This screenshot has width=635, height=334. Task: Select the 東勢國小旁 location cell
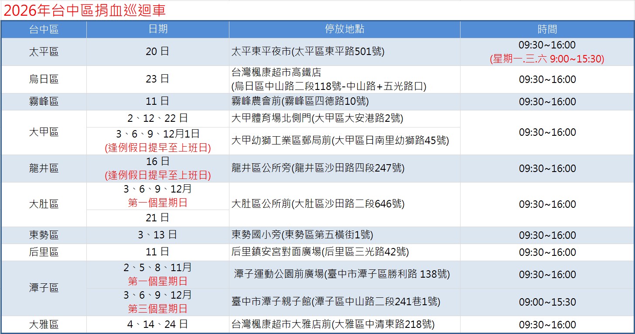click(302, 235)
